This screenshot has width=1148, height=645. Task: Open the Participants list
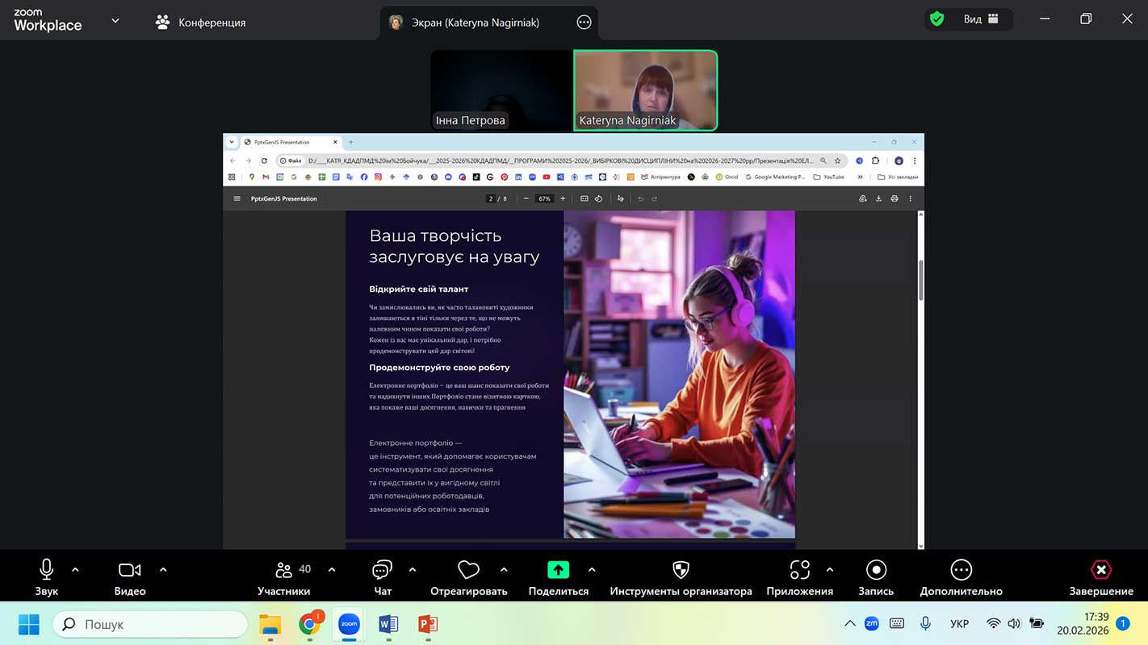click(x=284, y=570)
